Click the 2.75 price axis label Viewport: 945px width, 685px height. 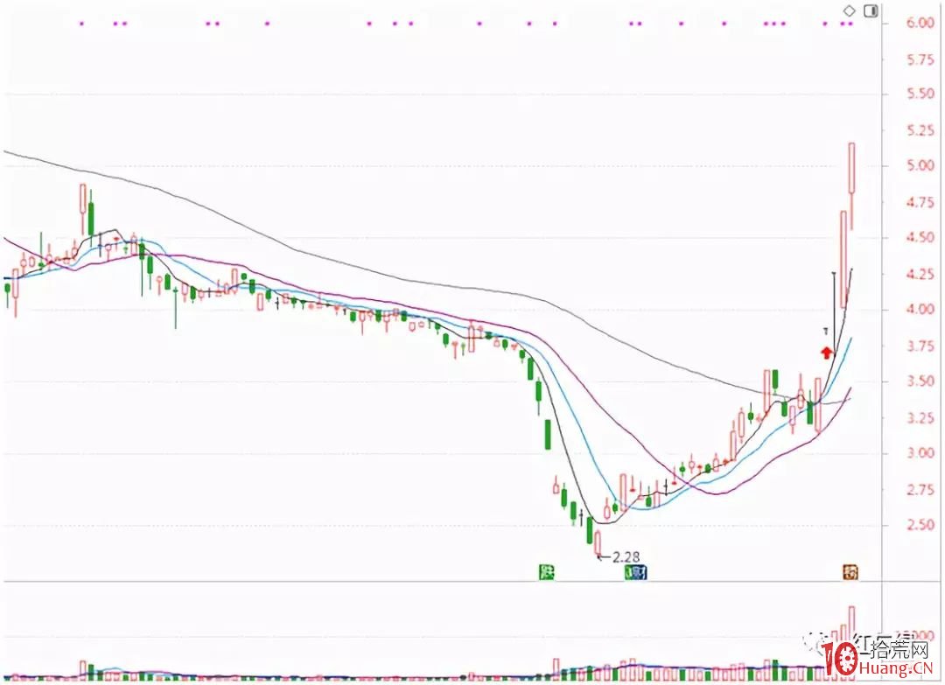920,490
